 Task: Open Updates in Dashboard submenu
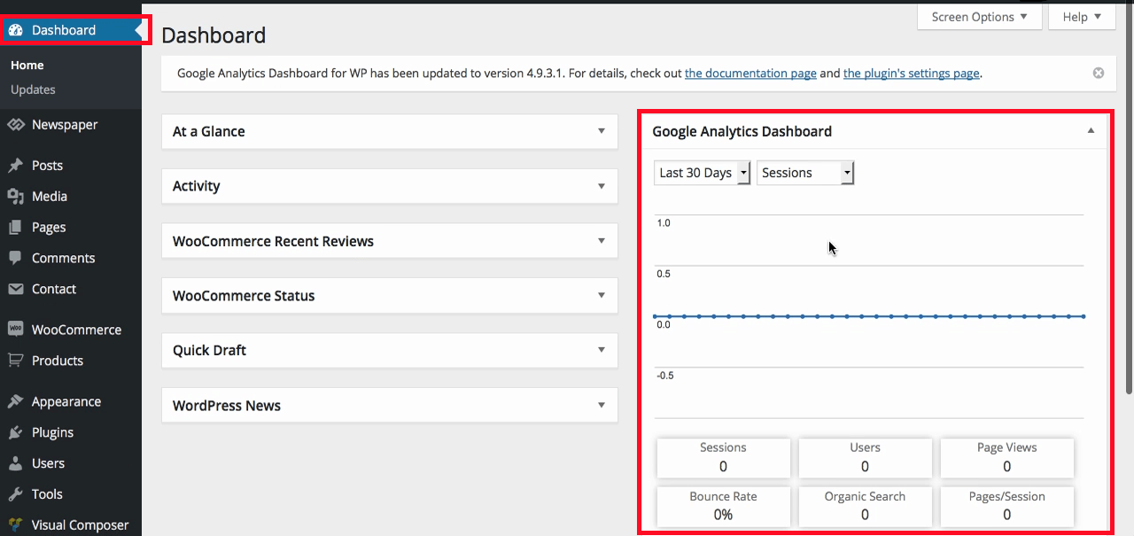tap(33, 89)
